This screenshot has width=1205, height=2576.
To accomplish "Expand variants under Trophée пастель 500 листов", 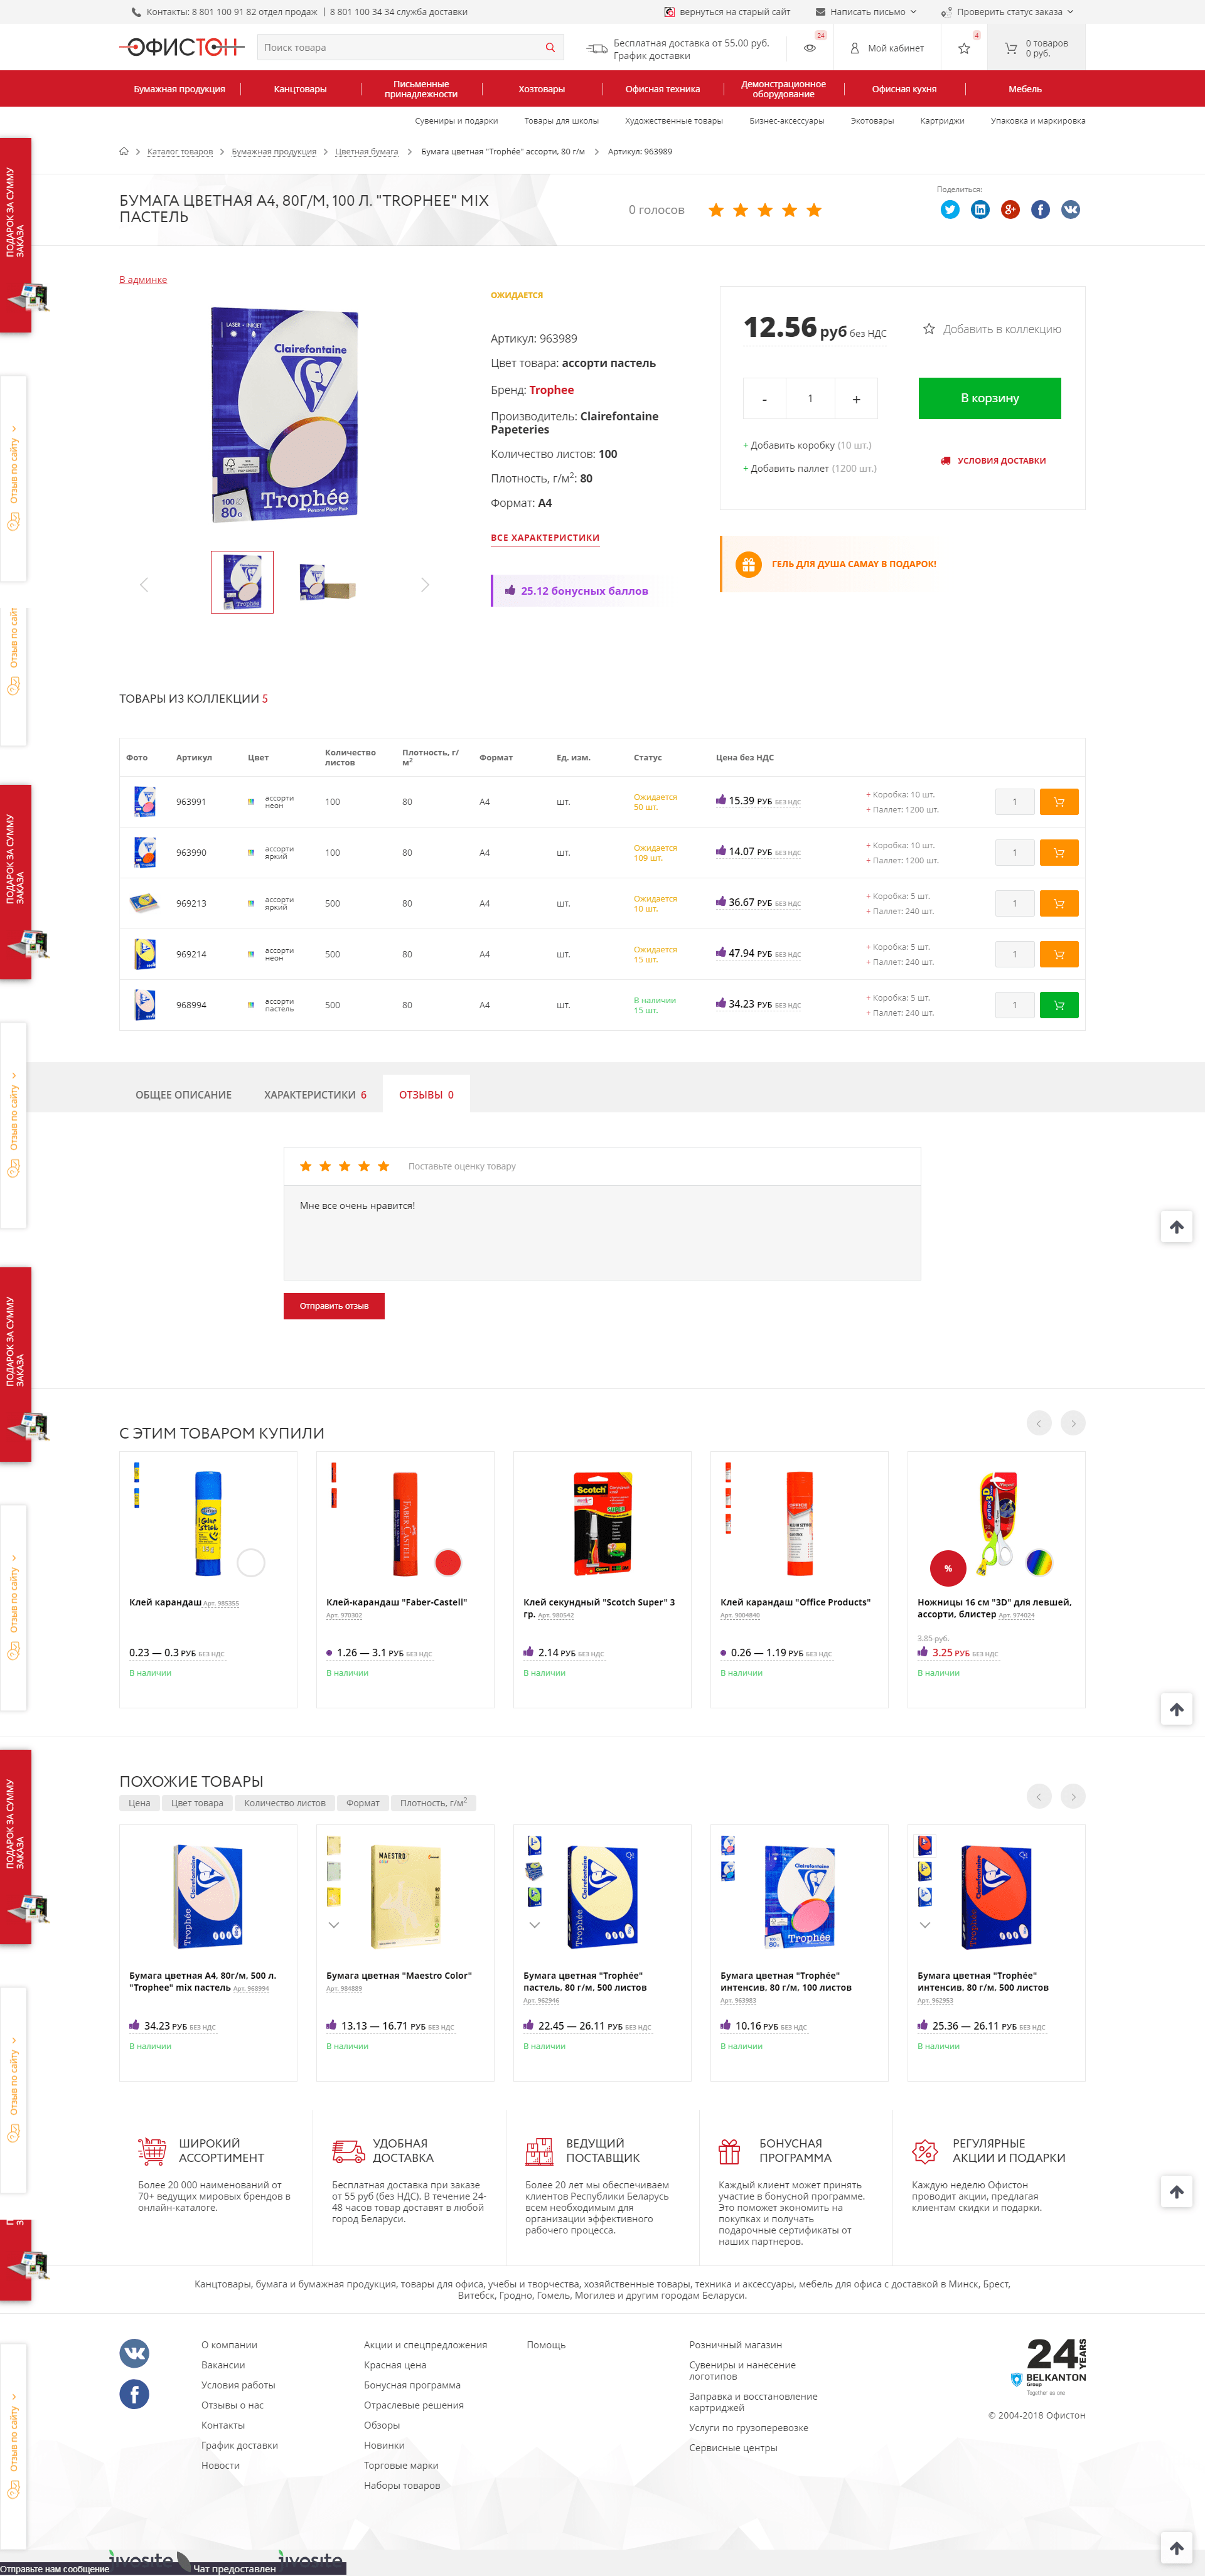I will pos(535,1925).
